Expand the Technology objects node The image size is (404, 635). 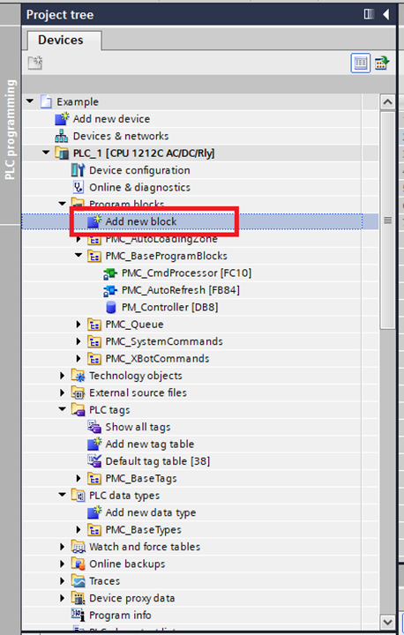62,376
